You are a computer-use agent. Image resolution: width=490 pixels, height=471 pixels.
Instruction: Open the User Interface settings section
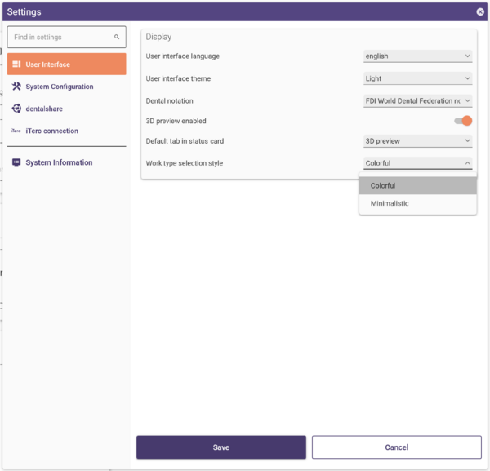point(67,64)
